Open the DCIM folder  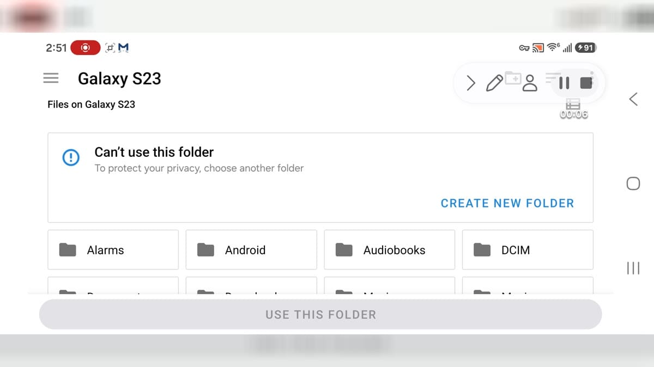pyautogui.click(x=528, y=250)
